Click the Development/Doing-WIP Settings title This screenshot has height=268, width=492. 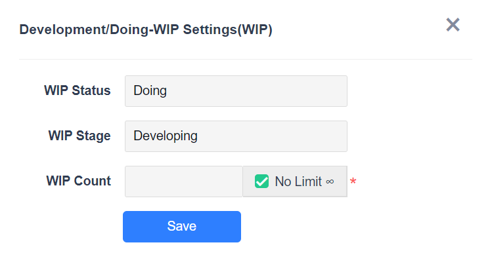click(131, 30)
